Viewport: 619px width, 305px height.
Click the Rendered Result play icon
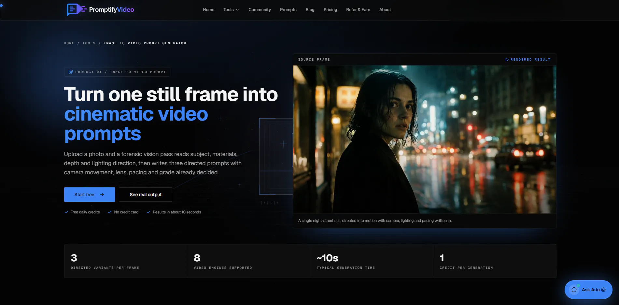(x=507, y=60)
